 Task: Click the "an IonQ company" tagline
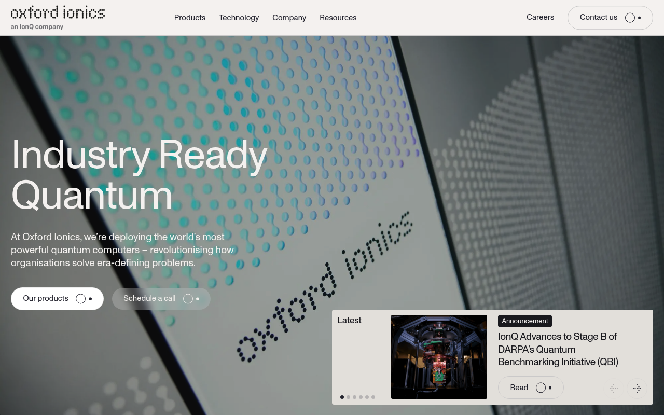[x=37, y=27]
